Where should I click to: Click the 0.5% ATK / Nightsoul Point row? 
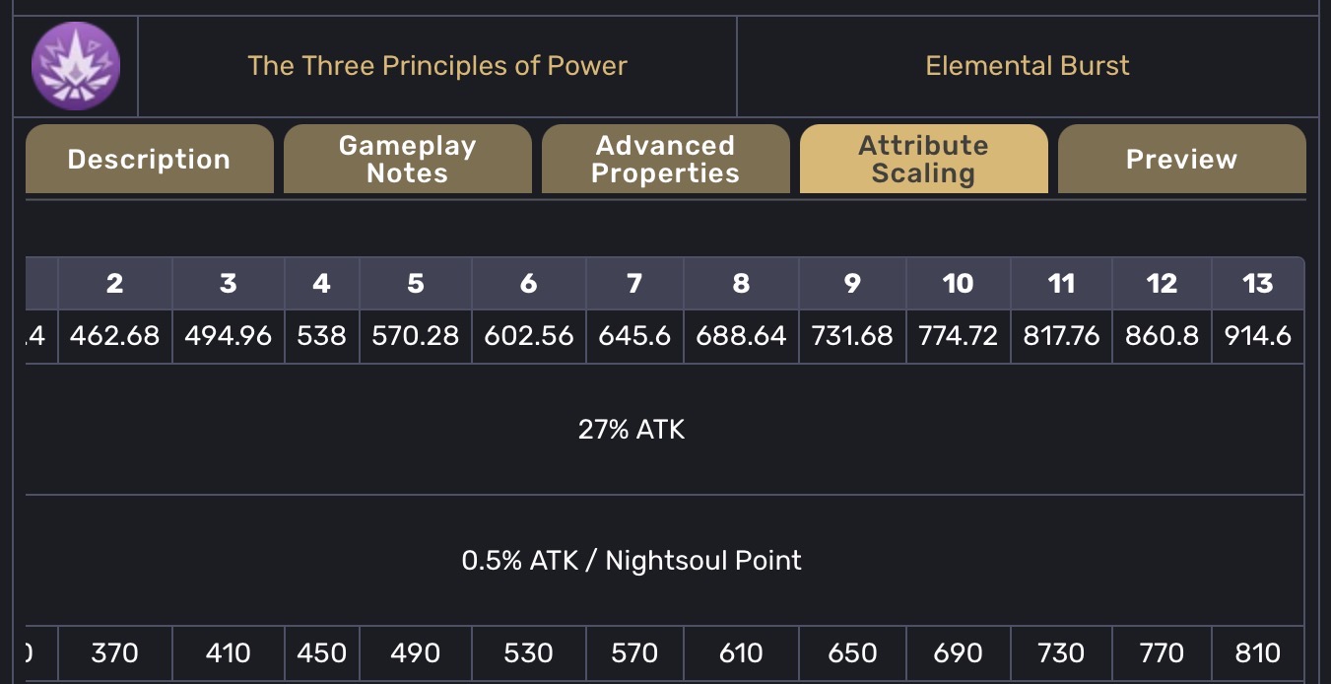click(x=632, y=561)
